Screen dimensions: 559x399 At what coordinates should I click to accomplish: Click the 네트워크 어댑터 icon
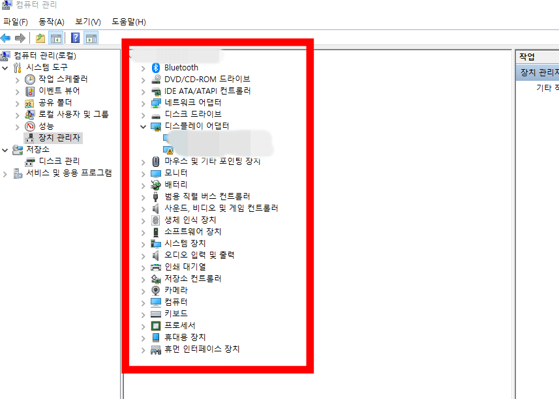156,103
